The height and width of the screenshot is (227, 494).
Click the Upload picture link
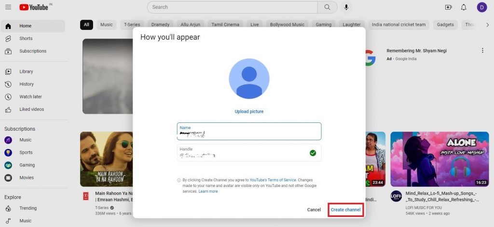click(x=249, y=112)
